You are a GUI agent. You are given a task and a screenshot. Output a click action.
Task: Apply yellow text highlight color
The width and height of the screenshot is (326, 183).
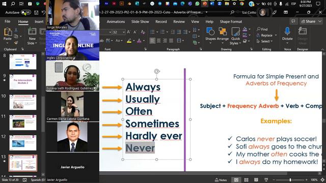click(129, 41)
